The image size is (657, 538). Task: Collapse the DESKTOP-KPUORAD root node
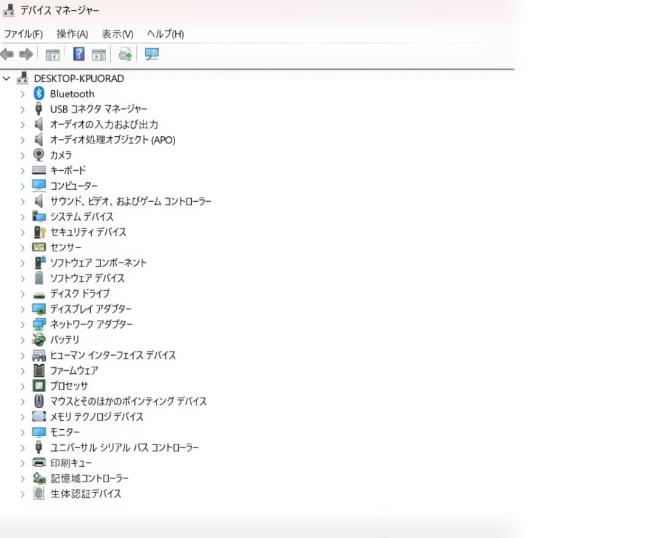click(7, 78)
